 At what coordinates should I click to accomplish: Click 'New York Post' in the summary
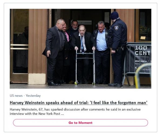coord(49,114)
